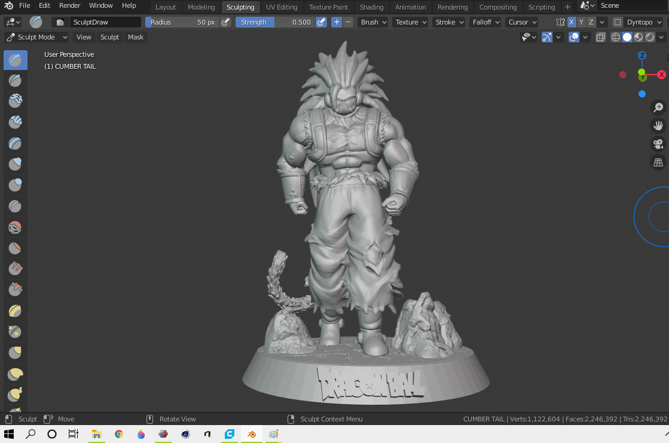Enable radius pressure sensitivity icon
This screenshot has height=443, width=669.
click(225, 22)
